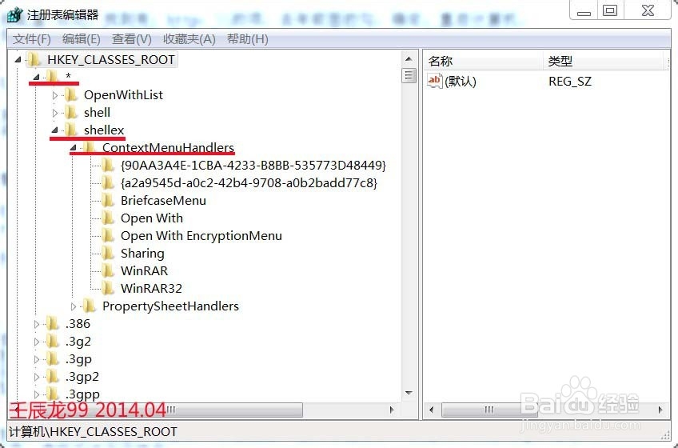Click the (默认) string value icon

coord(435,81)
